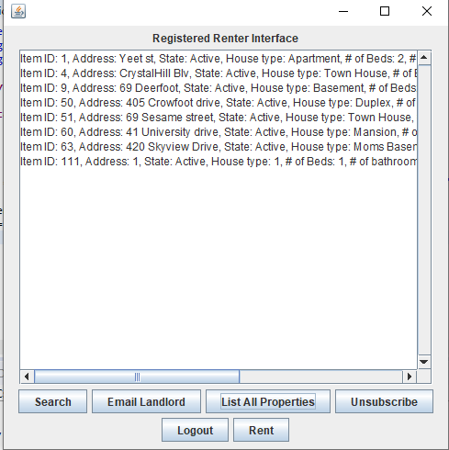Close the Registered Renter window
Screen dimensions: 449x450
[427, 12]
